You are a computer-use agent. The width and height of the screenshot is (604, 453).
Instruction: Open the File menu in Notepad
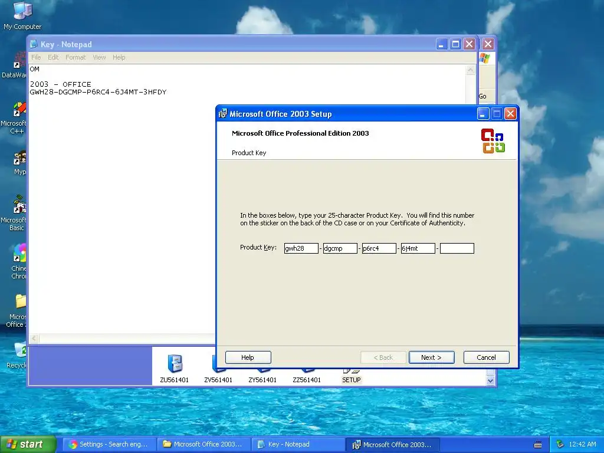coord(36,57)
